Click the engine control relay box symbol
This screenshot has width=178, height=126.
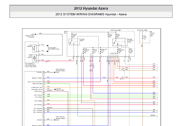click(120, 42)
